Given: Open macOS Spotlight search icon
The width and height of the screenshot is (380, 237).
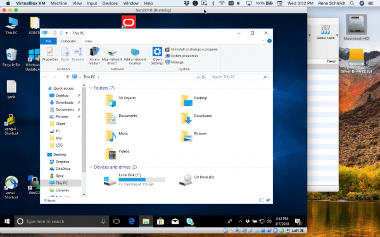Looking at the screenshot, I should tap(352, 3).
